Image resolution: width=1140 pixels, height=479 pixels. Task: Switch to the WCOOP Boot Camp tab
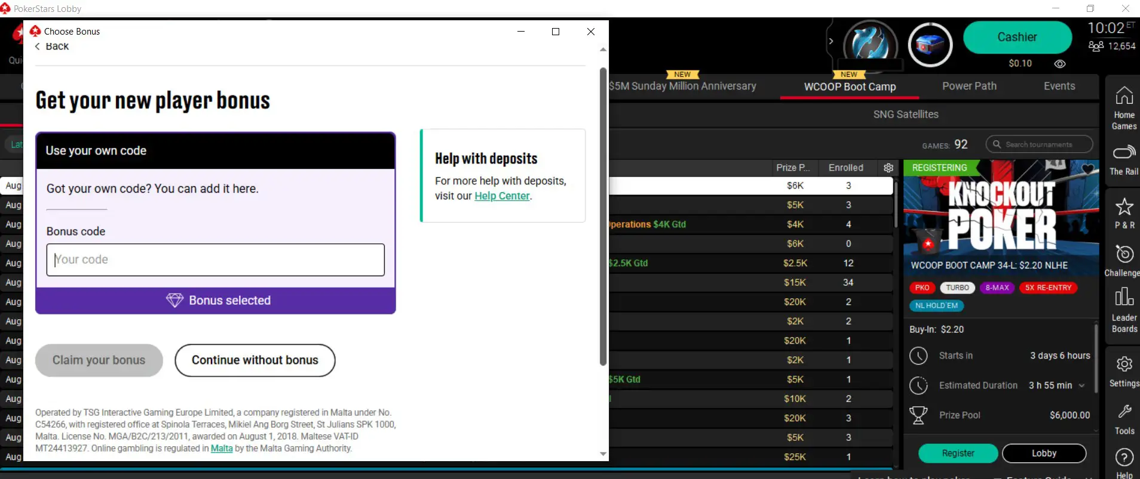pos(850,86)
